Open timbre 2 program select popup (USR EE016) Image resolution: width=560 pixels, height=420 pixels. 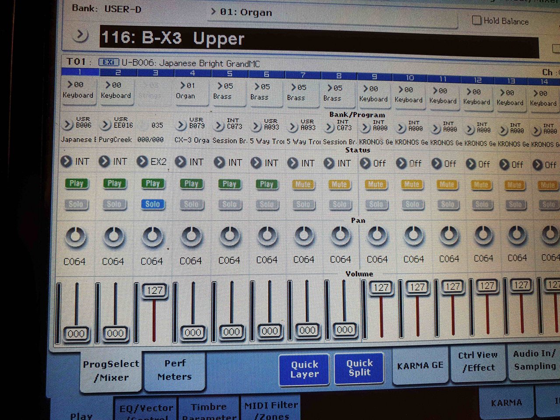pos(106,125)
